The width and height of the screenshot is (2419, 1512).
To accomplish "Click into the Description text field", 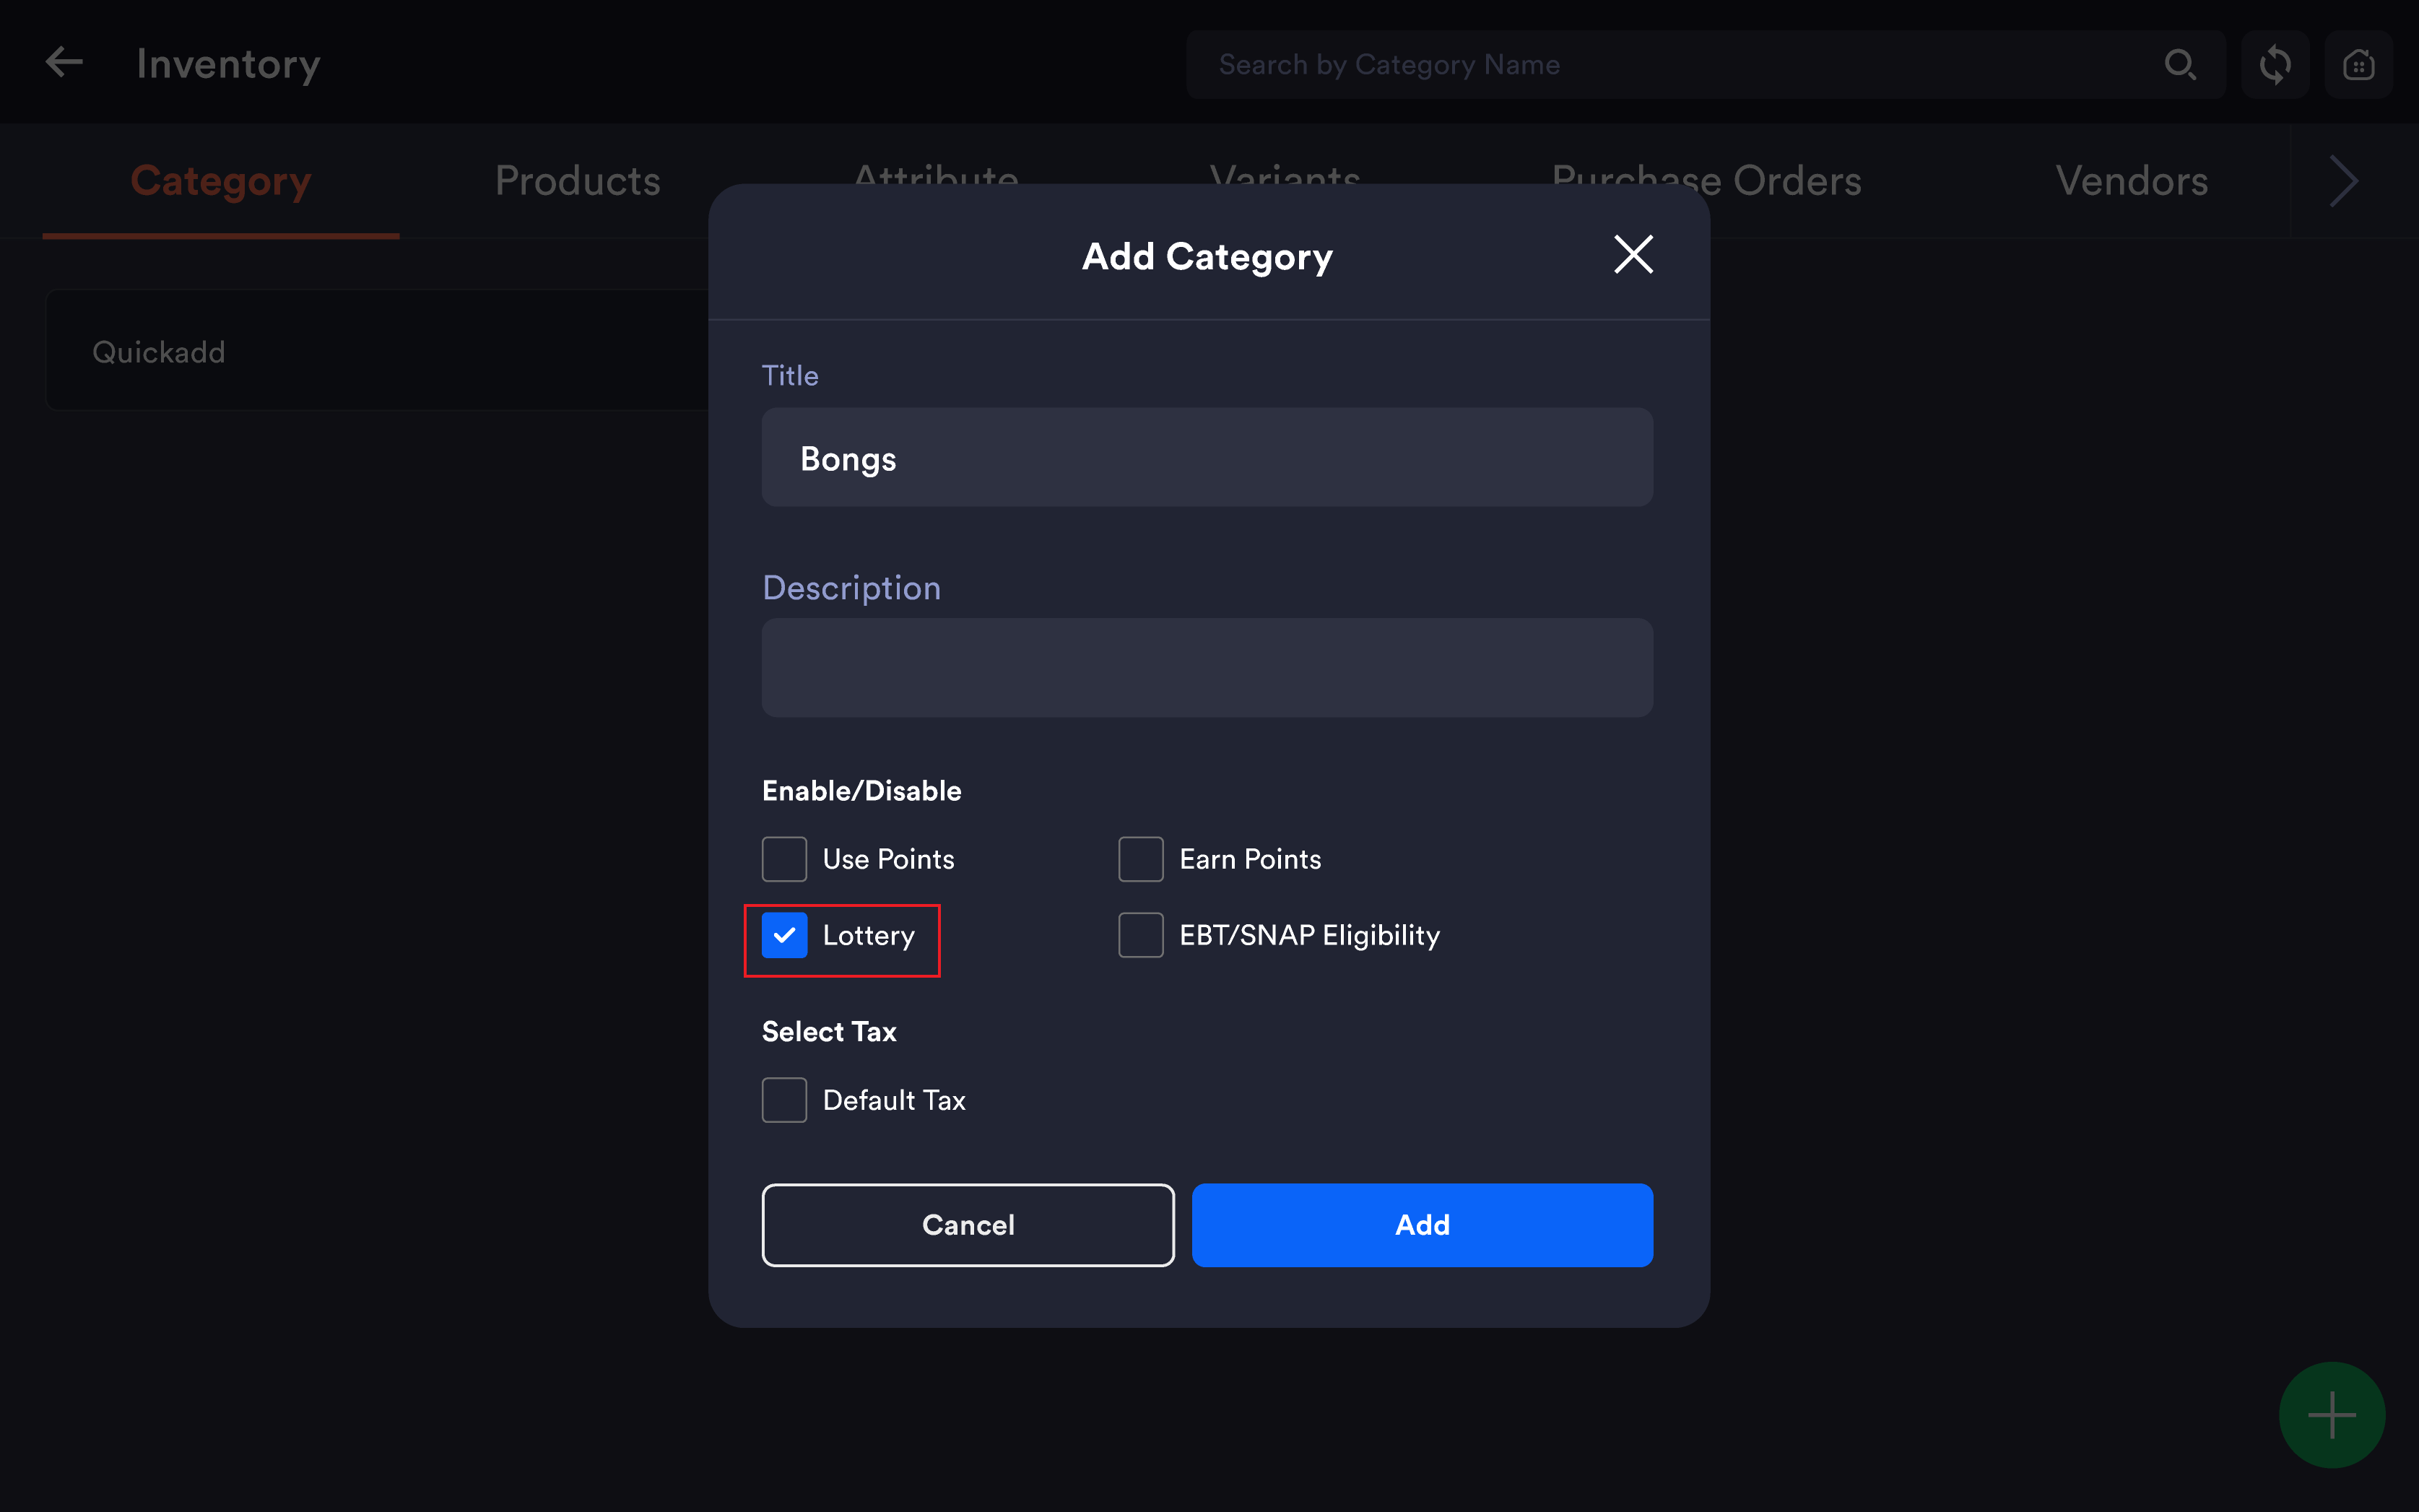I will pos(1207,668).
